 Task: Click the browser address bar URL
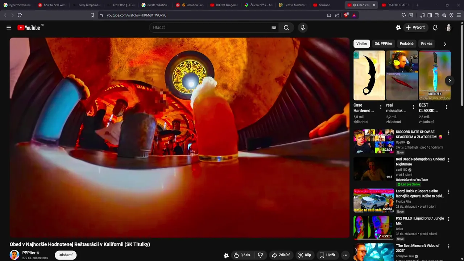(137, 15)
